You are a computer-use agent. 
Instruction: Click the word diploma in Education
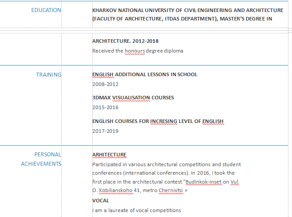pyautogui.click(x=173, y=51)
